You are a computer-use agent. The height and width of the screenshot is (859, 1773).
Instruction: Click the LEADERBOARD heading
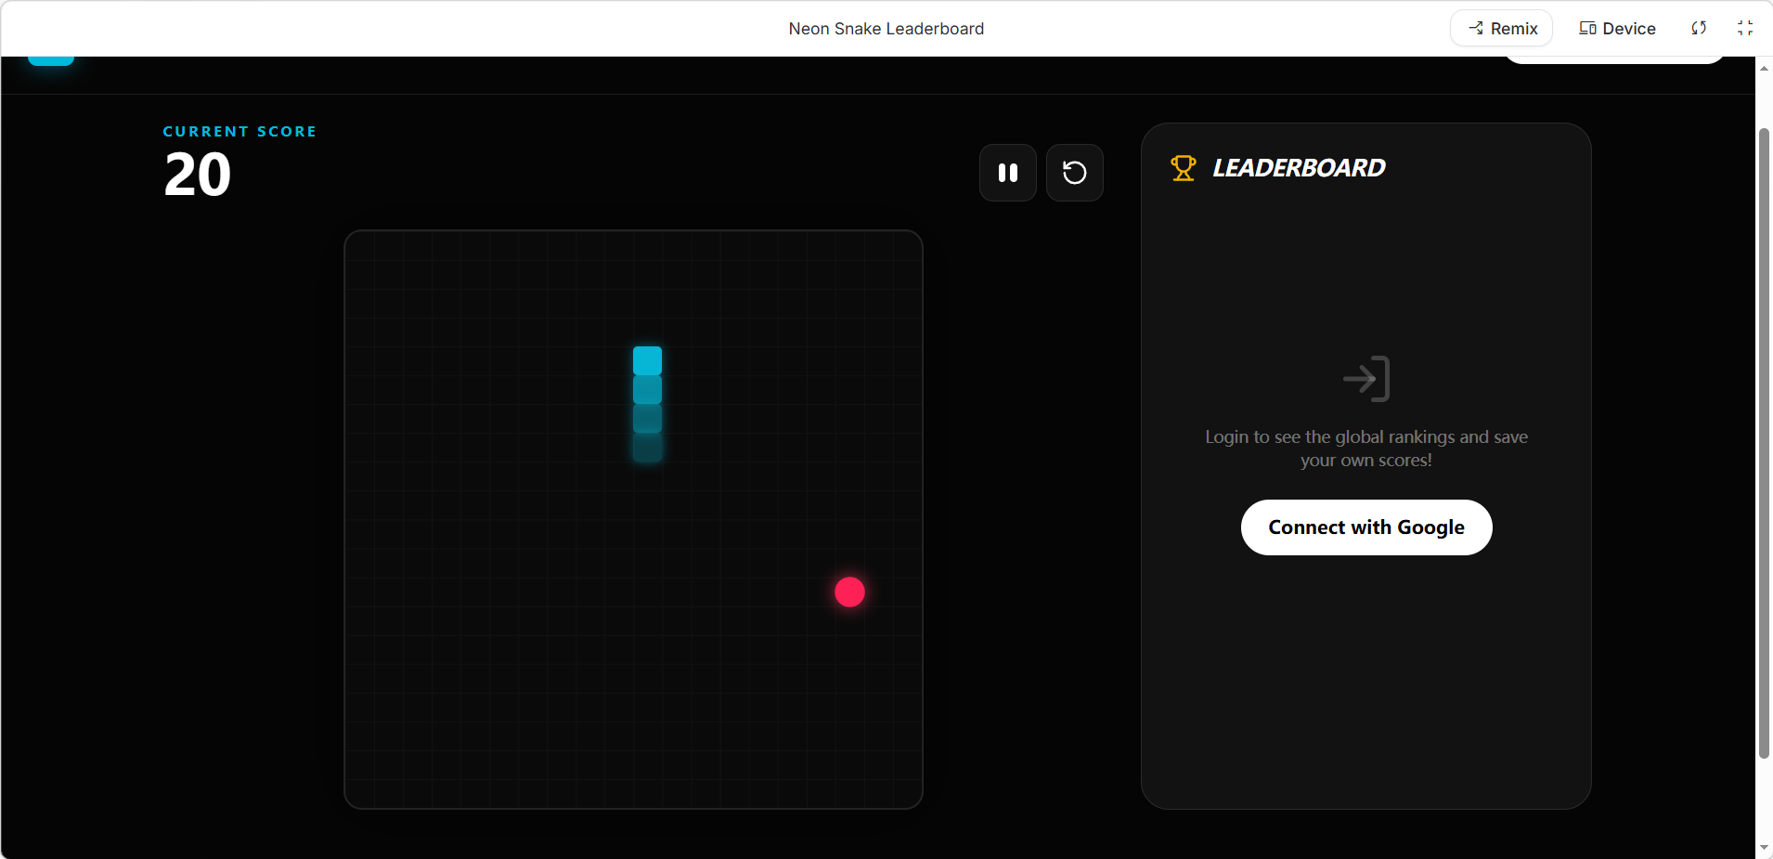point(1299,168)
